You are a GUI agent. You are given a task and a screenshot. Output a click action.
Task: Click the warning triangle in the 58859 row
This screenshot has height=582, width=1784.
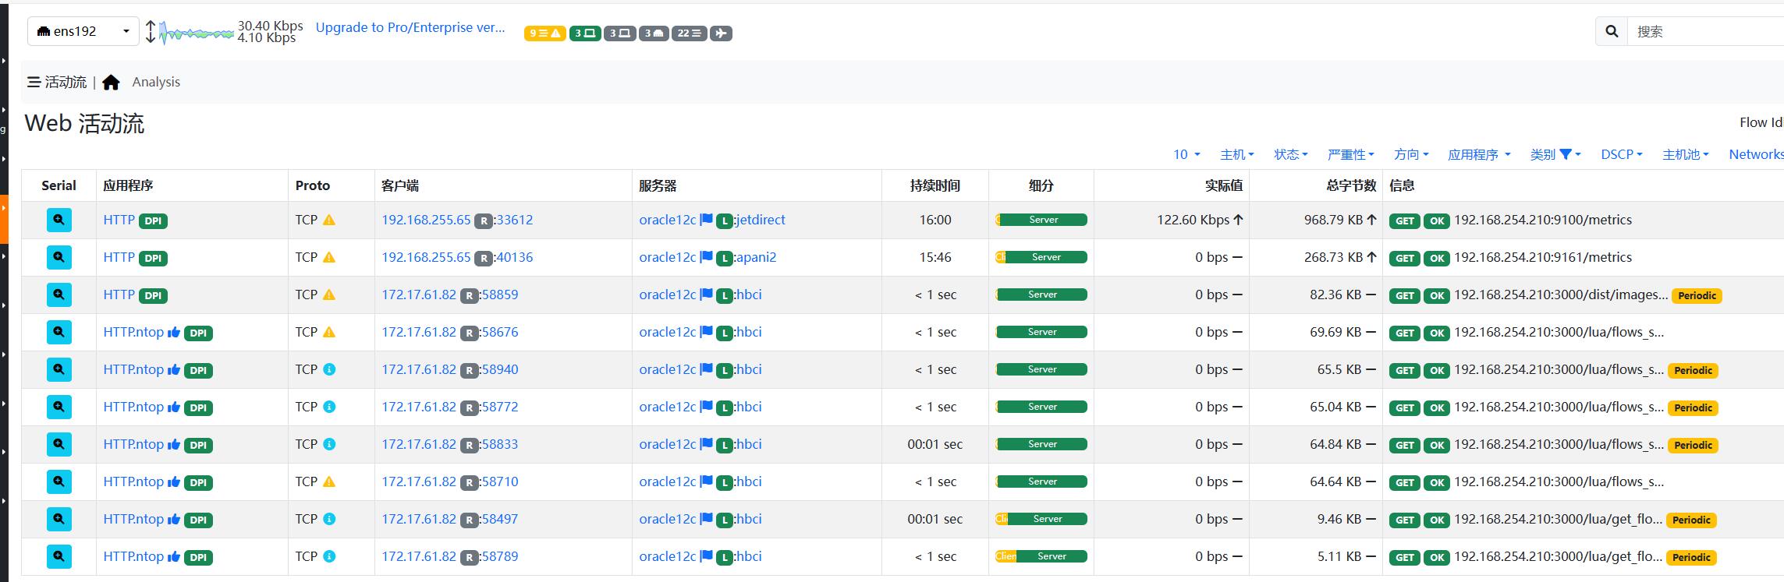tap(329, 295)
